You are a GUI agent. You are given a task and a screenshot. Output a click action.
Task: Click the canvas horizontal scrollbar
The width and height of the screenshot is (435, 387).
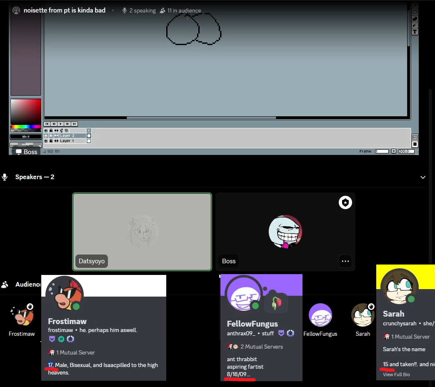click(x=201, y=117)
